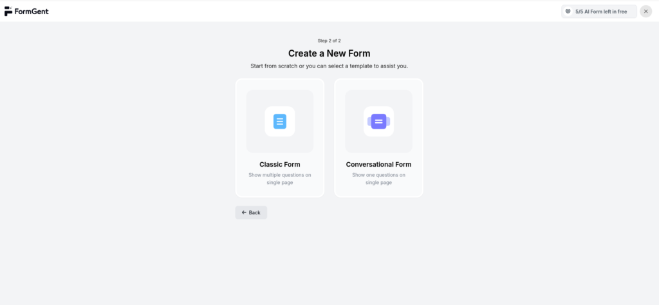Viewport: 659px width, 305px height.
Task: Click the gray Classic Form preview thumbnail
Action: 257,103
